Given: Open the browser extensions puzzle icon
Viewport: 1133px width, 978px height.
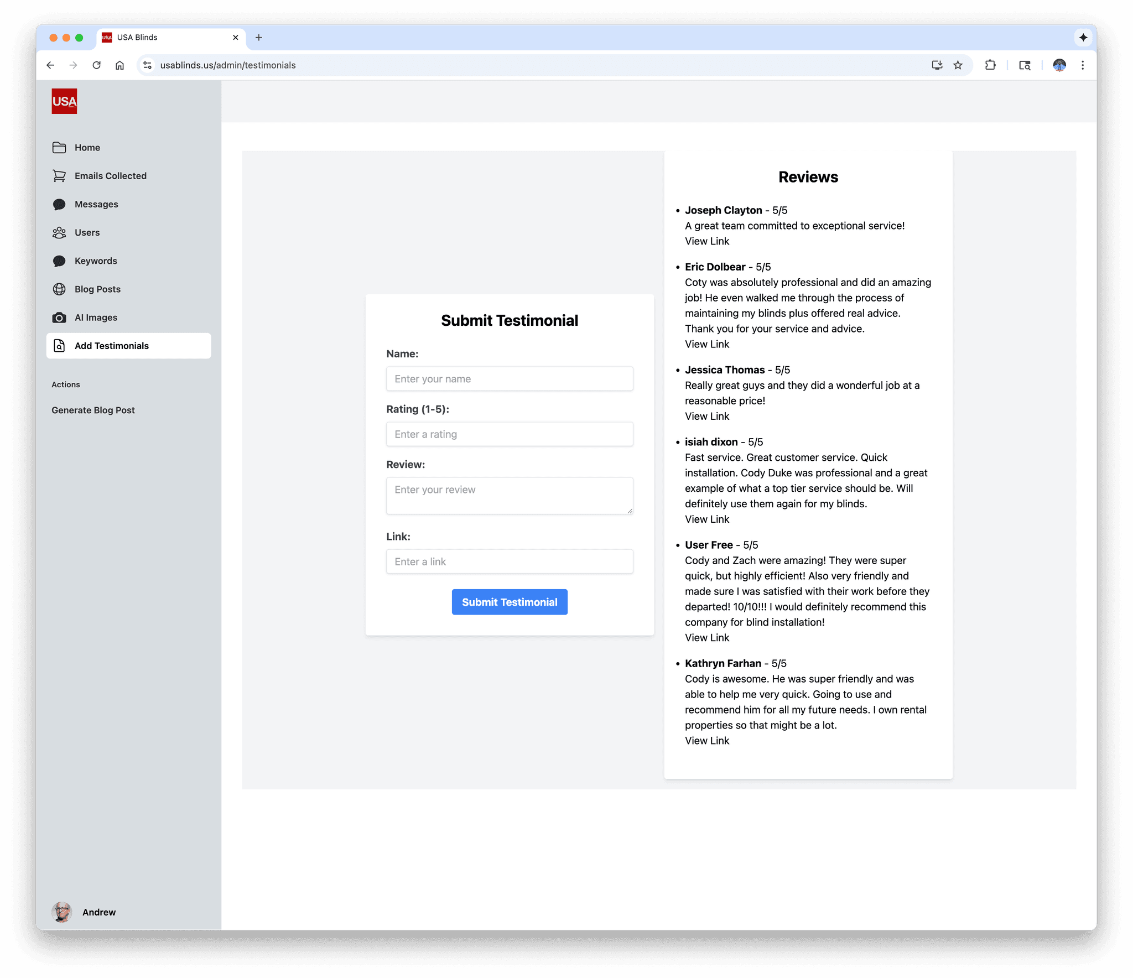Looking at the screenshot, I should 990,65.
